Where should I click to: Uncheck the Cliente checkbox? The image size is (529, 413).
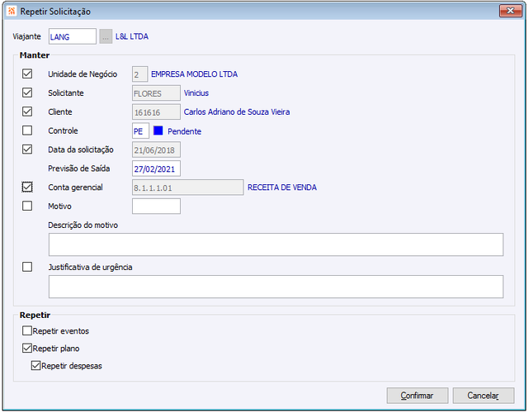coord(27,112)
